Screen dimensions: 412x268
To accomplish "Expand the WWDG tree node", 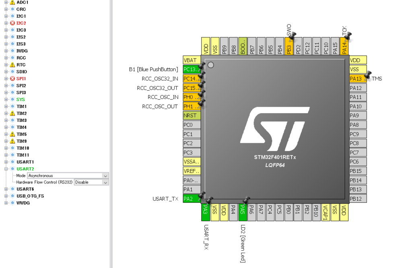I will (6, 203).
